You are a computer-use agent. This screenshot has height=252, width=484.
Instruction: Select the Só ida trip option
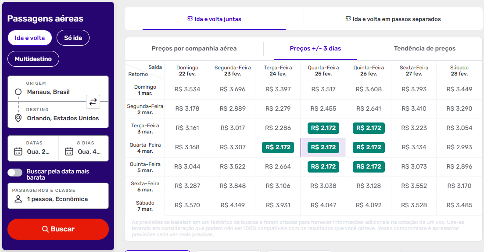73,38
